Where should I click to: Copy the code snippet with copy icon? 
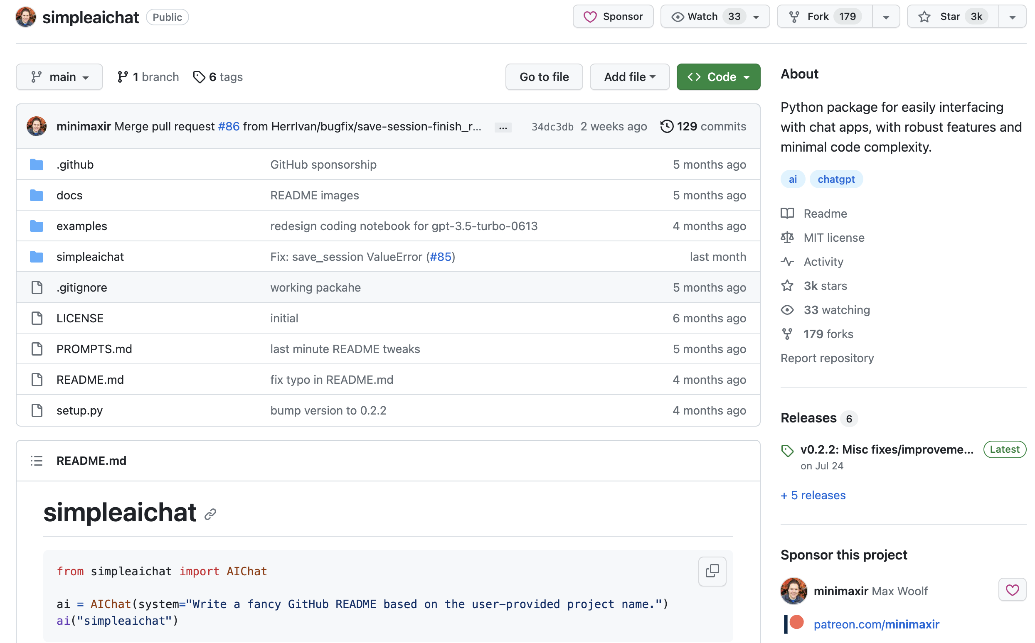tap(712, 571)
